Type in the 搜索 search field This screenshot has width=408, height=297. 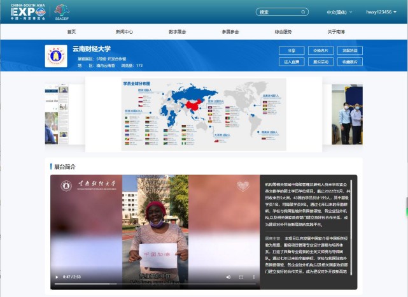click(x=277, y=11)
